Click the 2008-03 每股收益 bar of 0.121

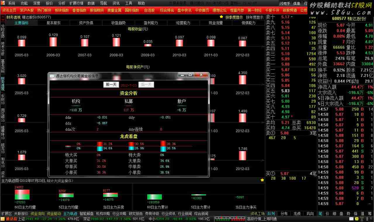tap(116, 42)
